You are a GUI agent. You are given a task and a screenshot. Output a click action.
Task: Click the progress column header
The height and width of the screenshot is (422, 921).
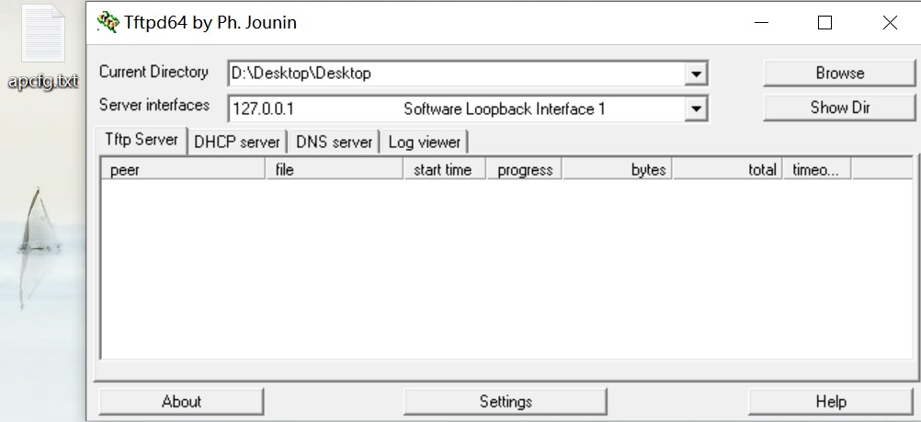[x=525, y=170]
